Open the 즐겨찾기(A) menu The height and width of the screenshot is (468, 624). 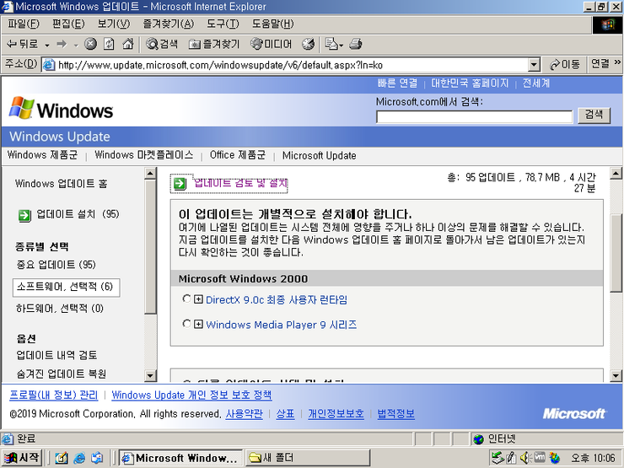click(x=169, y=24)
